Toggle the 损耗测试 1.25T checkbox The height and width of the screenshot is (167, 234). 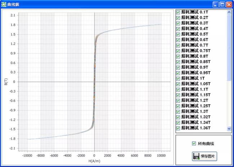tap(178, 106)
